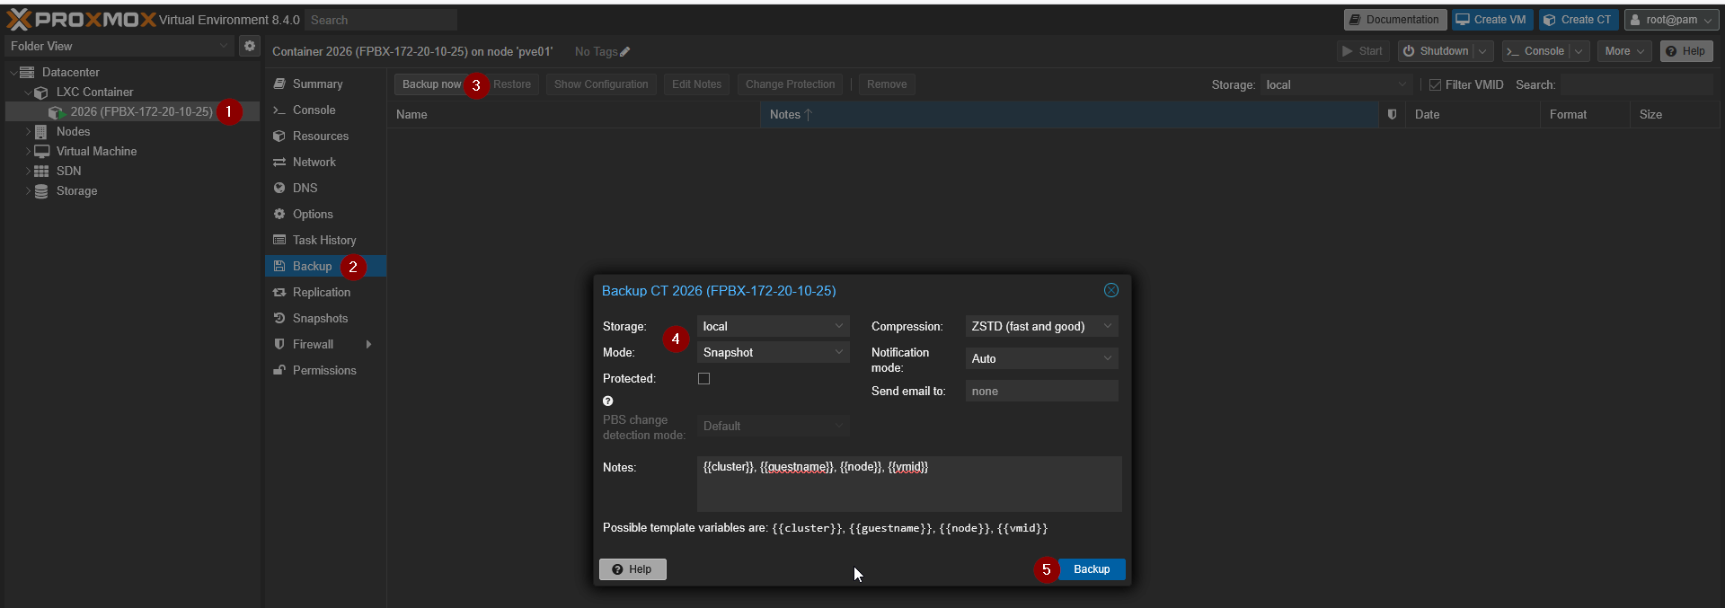1725x608 pixels.
Task: Click the blue Backup button
Action: (1091, 569)
